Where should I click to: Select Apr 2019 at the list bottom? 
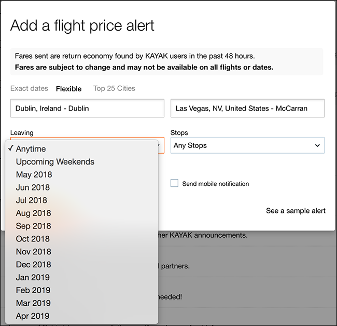(x=33, y=316)
